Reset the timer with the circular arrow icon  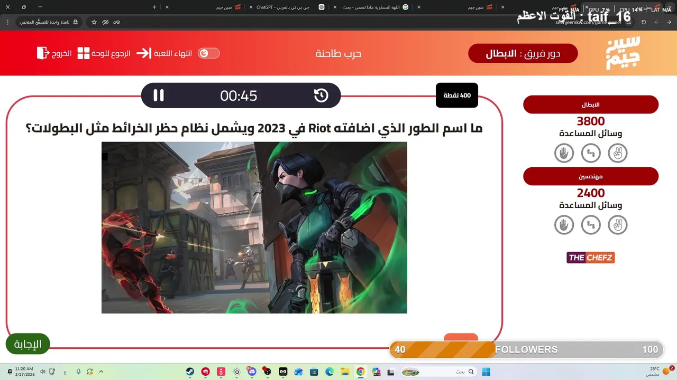click(x=321, y=96)
